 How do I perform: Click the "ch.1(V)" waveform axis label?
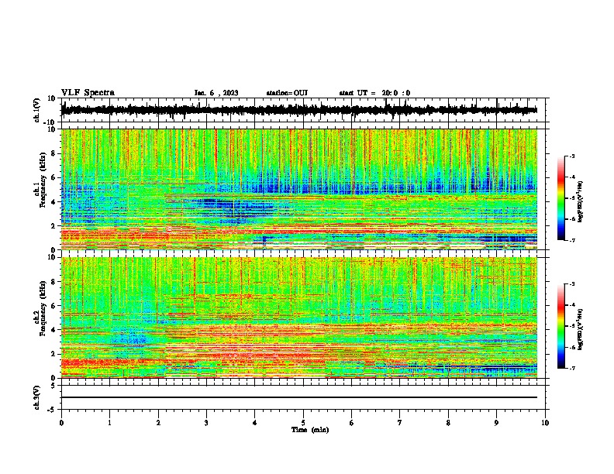coord(36,110)
